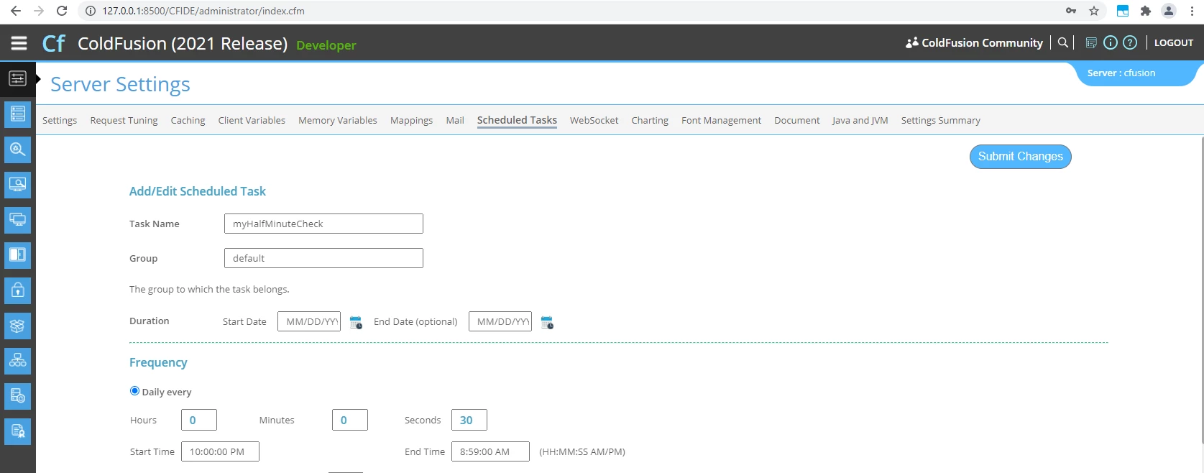Open the notes list icon in header
This screenshot has width=1204, height=473.
1091,42
